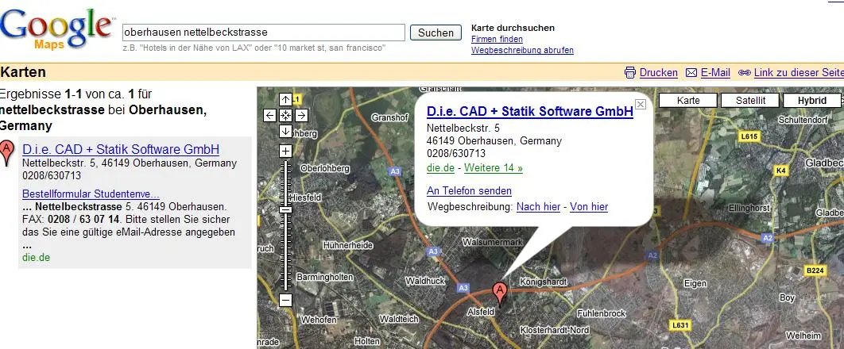
Task: Click Eigen place label on map
Action: 695,283
